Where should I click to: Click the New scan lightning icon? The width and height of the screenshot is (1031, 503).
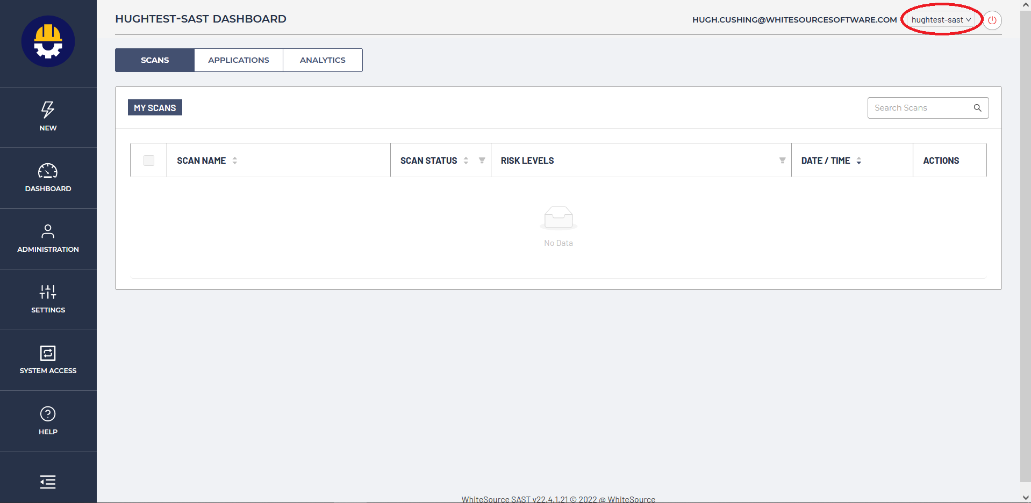click(x=48, y=110)
